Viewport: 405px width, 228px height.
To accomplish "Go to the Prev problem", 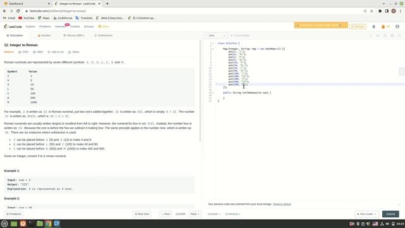I will tap(166, 214).
